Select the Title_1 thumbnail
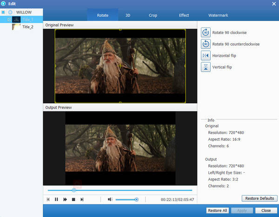279x217 pixels. click(16, 20)
